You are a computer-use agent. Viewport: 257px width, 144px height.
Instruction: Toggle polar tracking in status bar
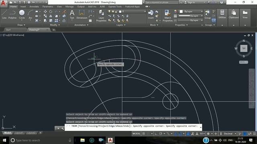161,134
